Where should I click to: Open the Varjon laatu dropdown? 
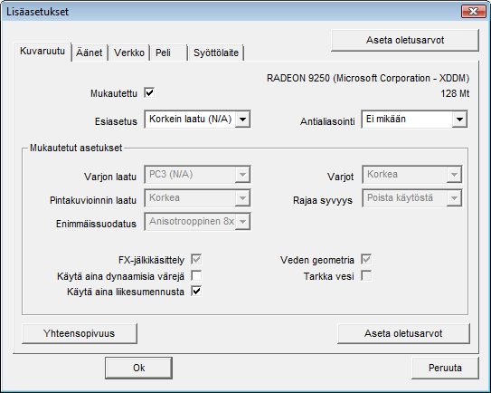coord(197,175)
